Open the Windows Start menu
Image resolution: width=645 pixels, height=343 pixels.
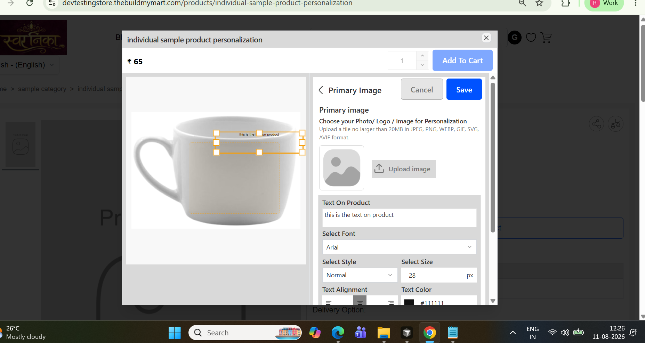(175, 333)
